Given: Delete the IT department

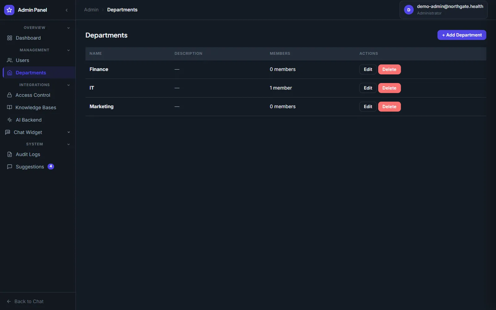Looking at the screenshot, I should point(389,88).
